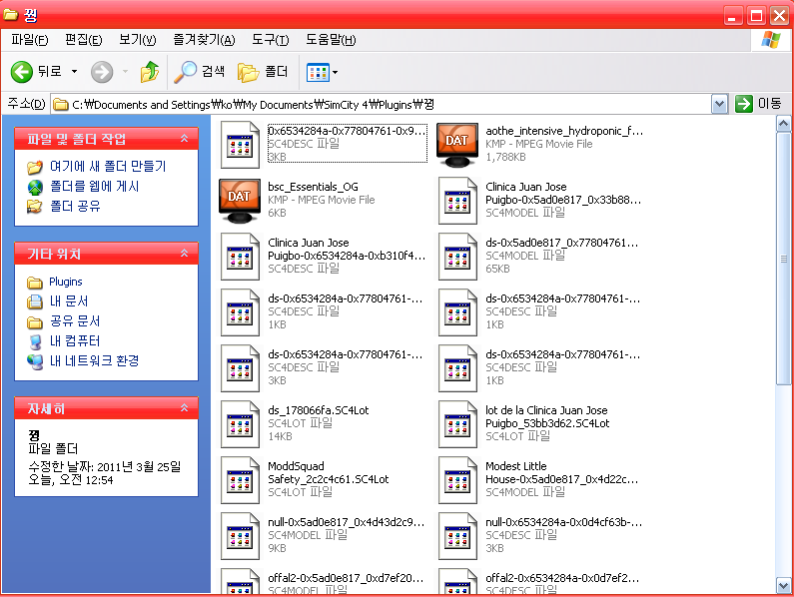Collapse the 자세히 details panel
794x597 pixels.
click(185, 407)
